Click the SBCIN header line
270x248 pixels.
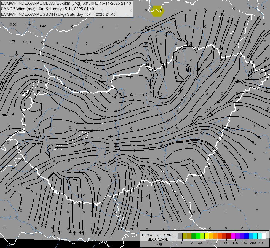(58, 14)
